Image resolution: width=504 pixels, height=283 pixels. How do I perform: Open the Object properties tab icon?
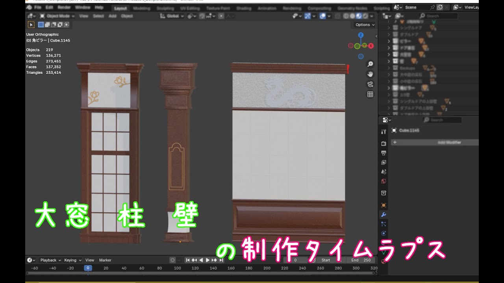click(x=384, y=205)
